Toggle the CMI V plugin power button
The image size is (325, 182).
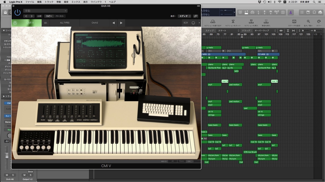click(18, 12)
